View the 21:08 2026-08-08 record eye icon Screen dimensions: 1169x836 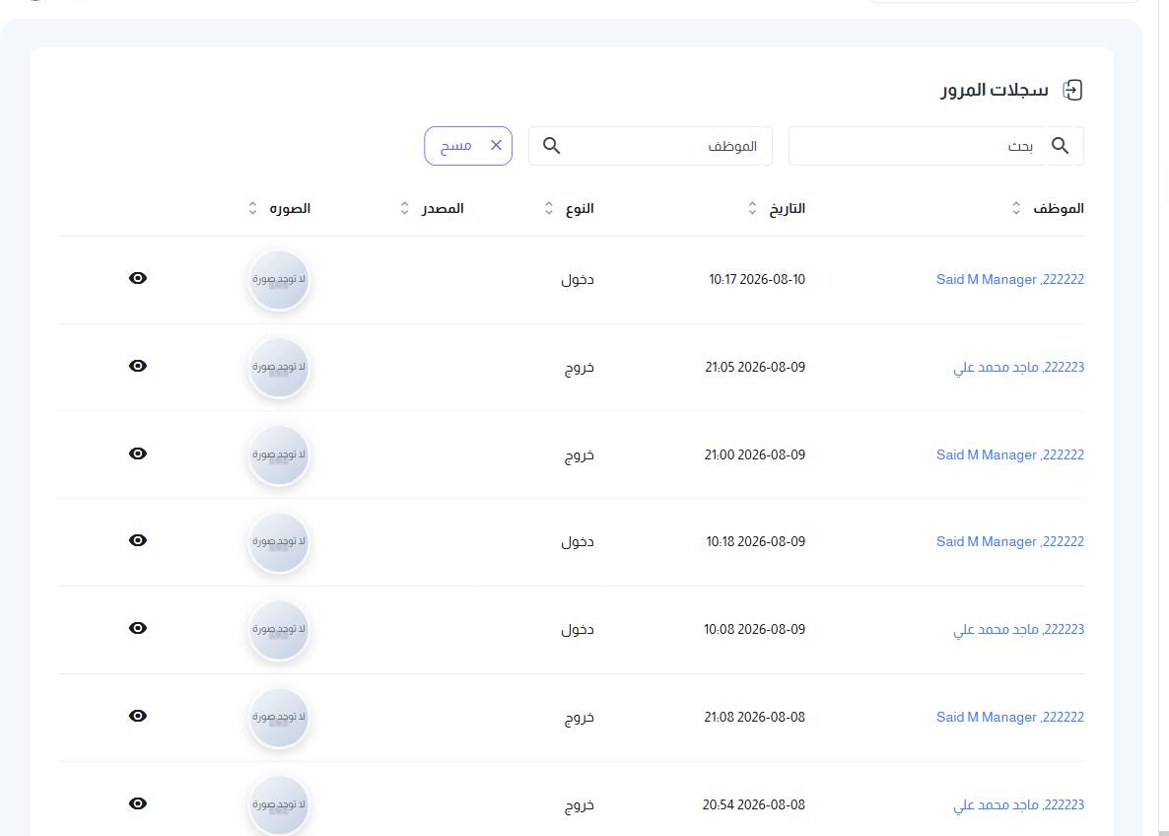(x=138, y=716)
